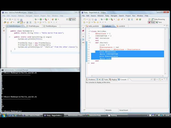Open the Open Console dropdown arrow in Console view

point(162,79)
